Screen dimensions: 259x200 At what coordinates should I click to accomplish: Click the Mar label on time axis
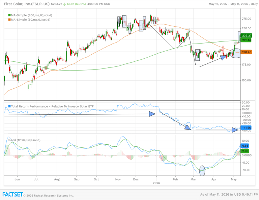coord(193,179)
